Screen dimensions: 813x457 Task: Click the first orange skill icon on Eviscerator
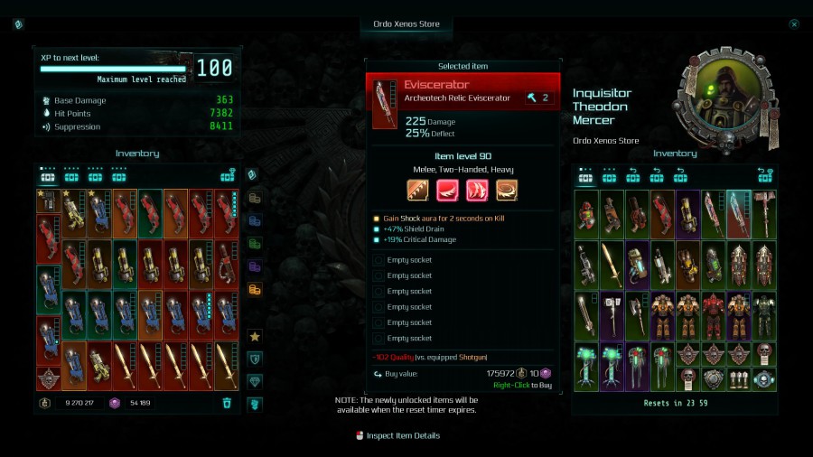pyautogui.click(x=417, y=191)
